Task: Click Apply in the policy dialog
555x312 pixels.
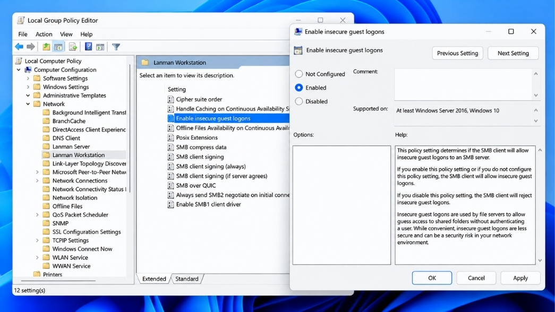Action: pyautogui.click(x=520, y=278)
